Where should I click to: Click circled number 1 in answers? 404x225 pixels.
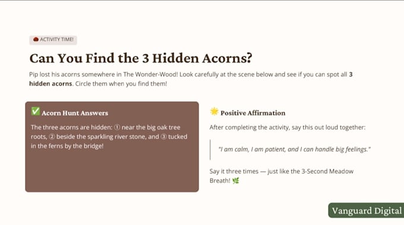(x=117, y=127)
